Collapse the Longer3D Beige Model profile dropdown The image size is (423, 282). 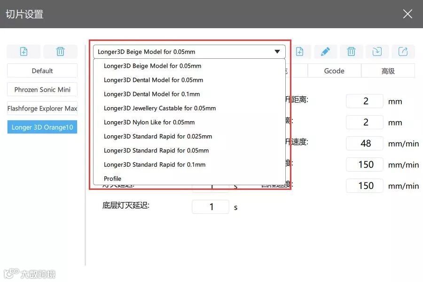point(189,52)
